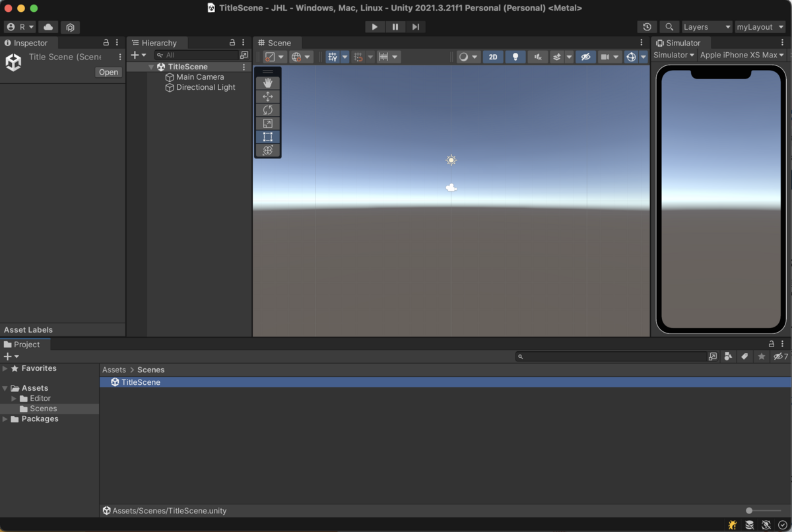Click the activity progress check icon
Screen dimensions: 792x532
tap(782, 525)
